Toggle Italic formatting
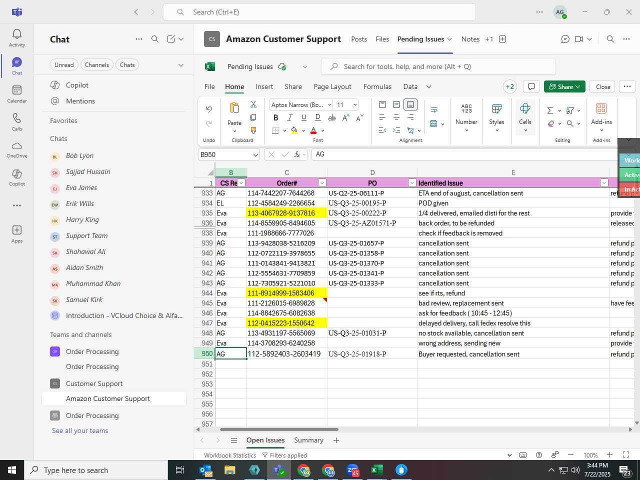Screen dimensions: 640x480 (x=289, y=117)
